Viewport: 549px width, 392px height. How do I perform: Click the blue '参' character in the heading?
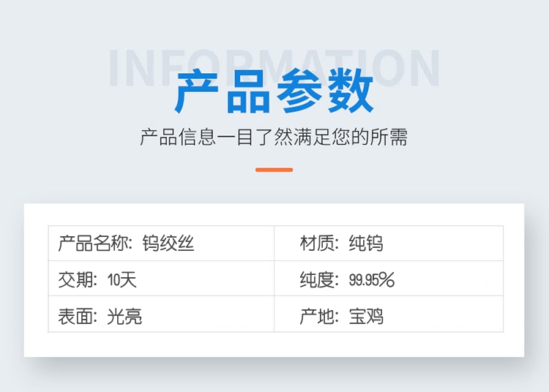(x=301, y=92)
